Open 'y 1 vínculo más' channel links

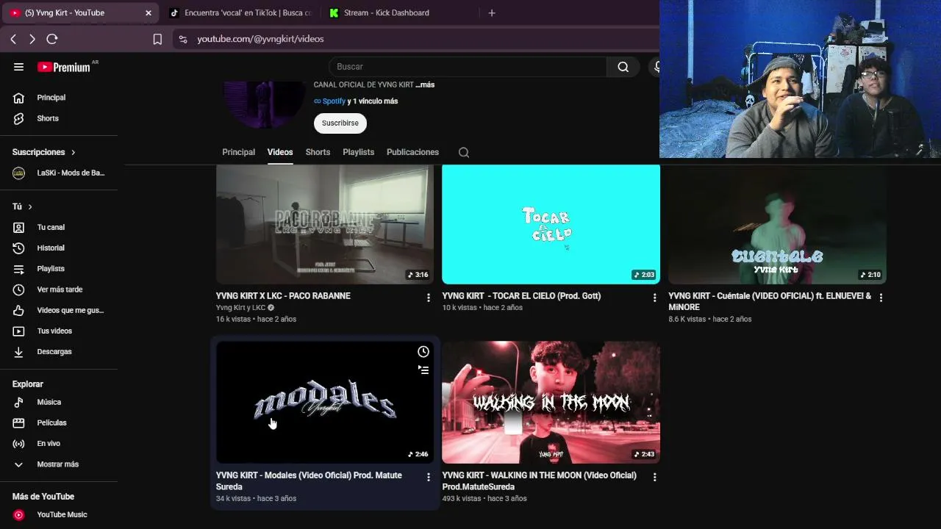(x=373, y=101)
